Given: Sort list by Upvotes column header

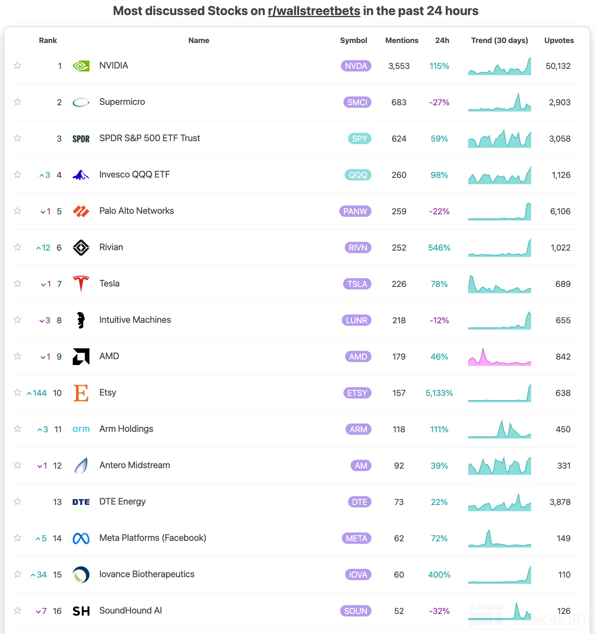Looking at the screenshot, I should pos(559,41).
